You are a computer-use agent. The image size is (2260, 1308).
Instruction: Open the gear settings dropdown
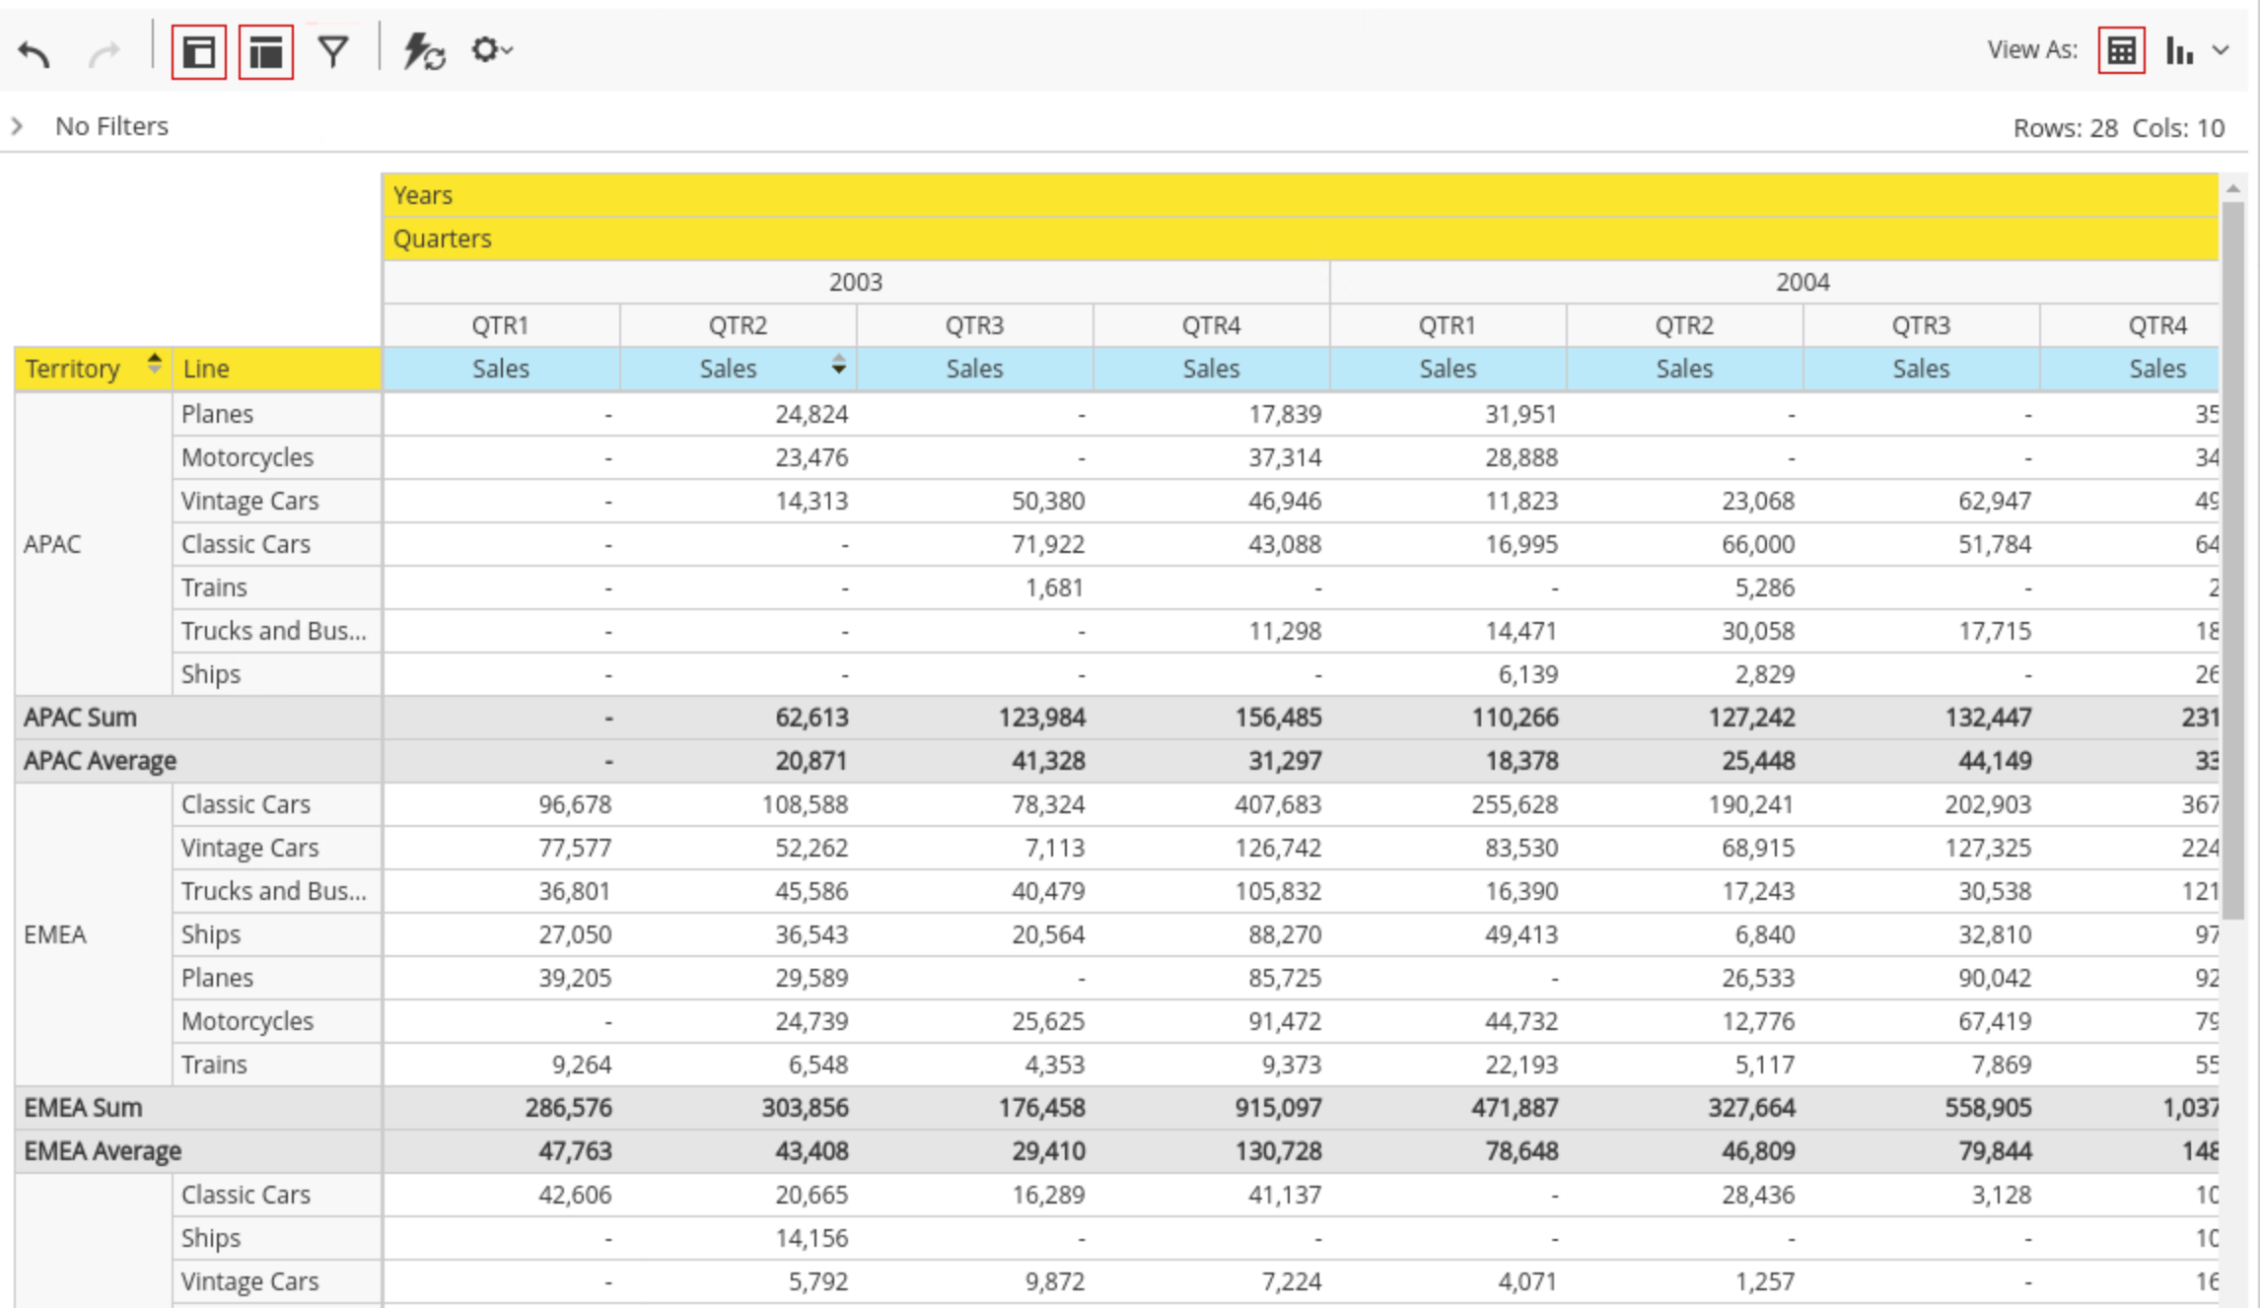(x=490, y=49)
